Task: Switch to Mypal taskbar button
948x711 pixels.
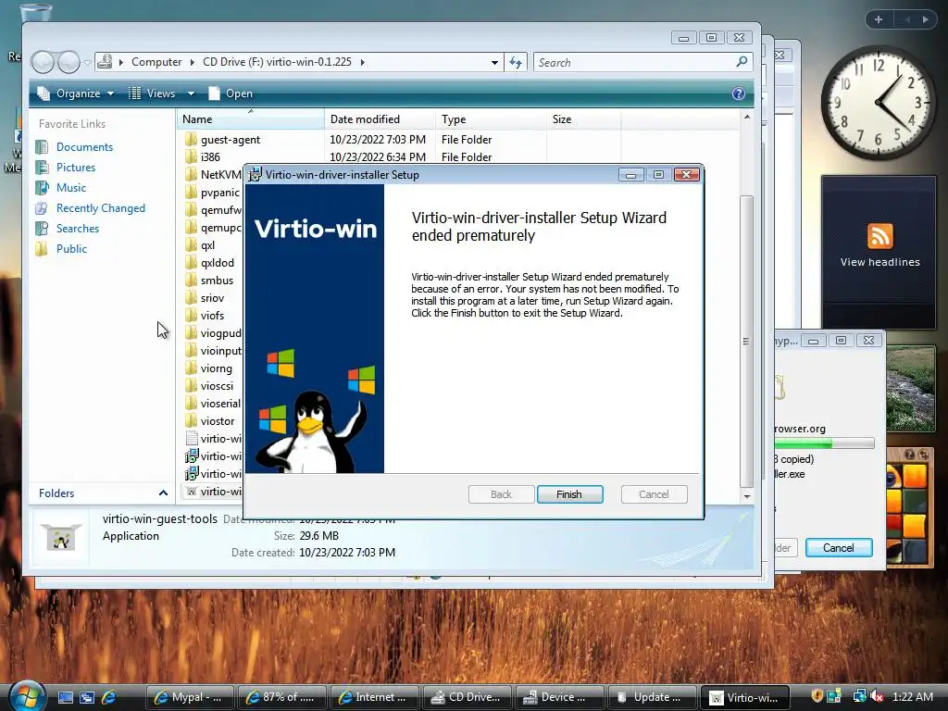Action: click(x=190, y=697)
